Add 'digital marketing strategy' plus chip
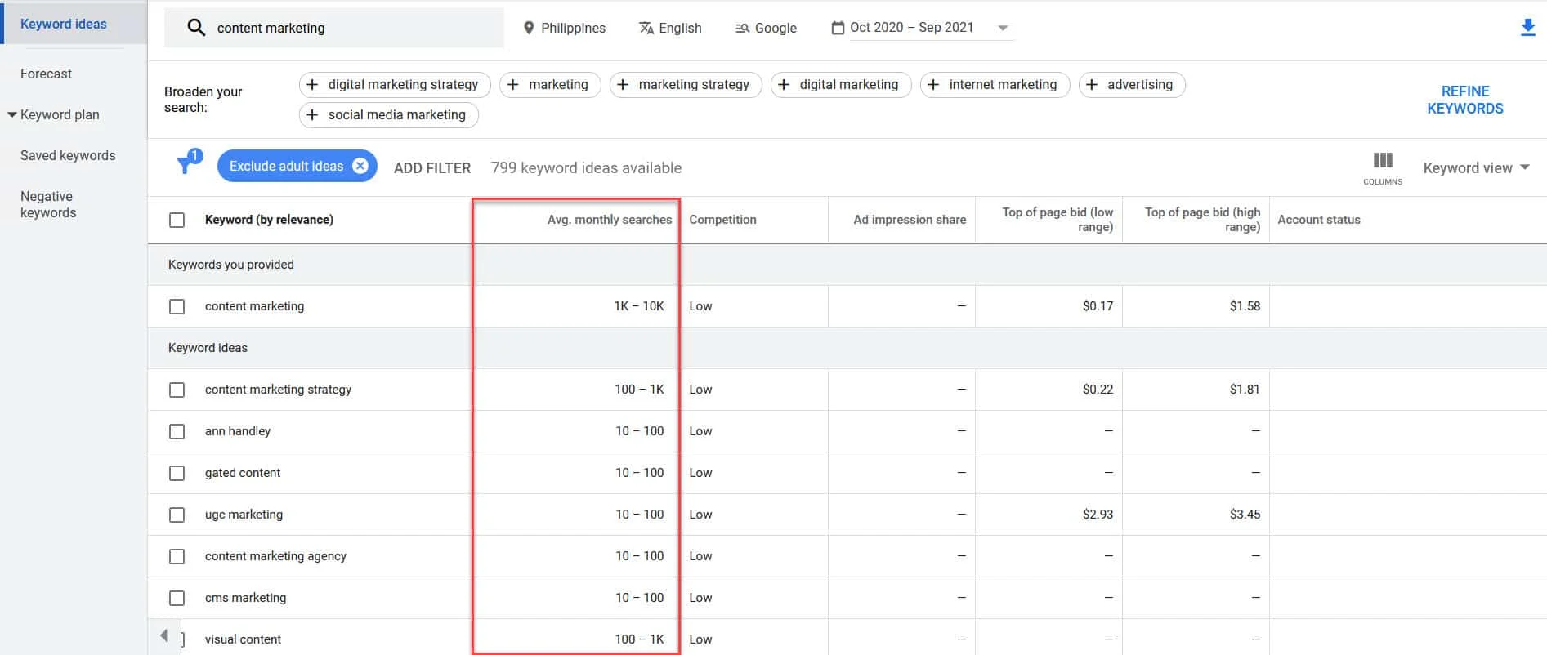The height and width of the screenshot is (655, 1547). 312,85
